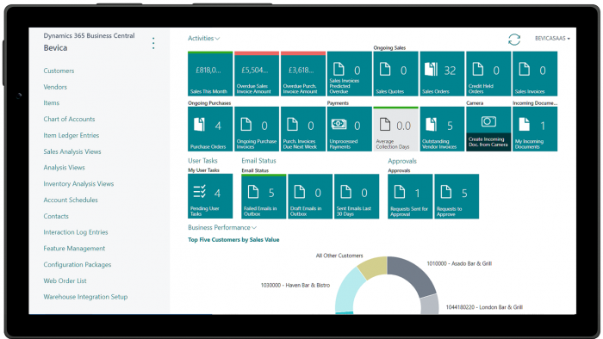This screenshot has width=603, height=339.
Task: Click the Bevica company name
Action: point(55,48)
